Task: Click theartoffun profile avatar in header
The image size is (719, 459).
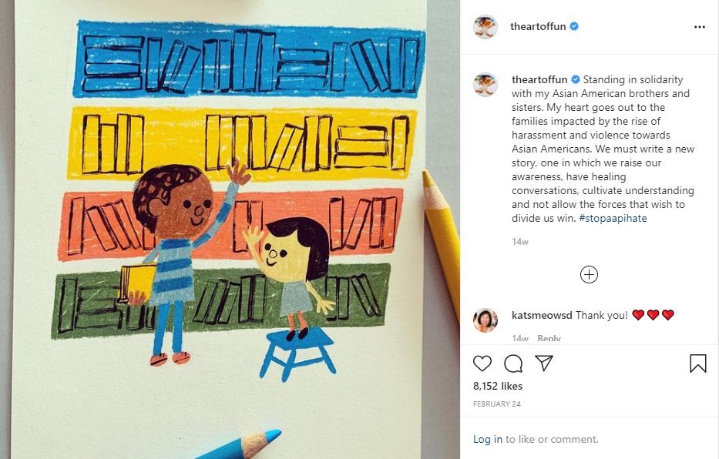Action: click(x=485, y=26)
